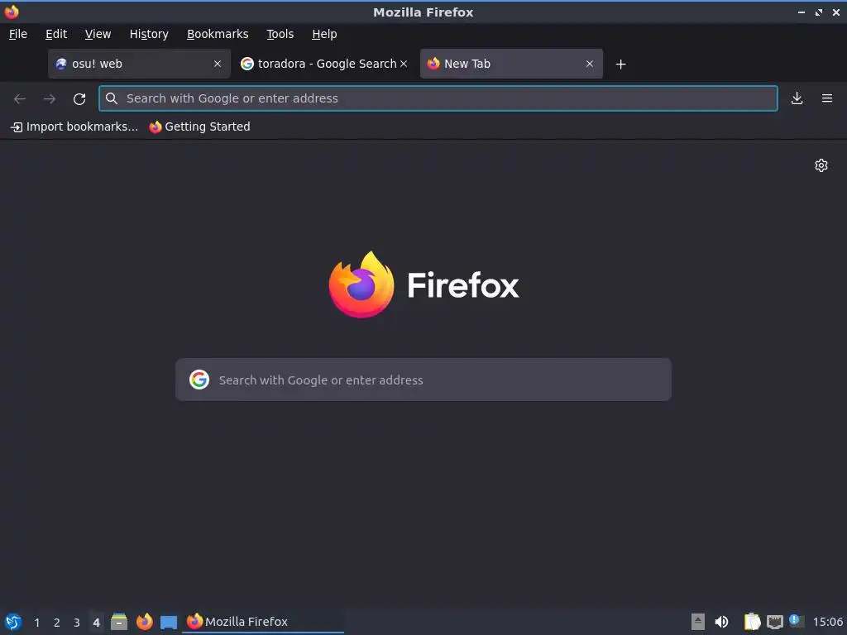The height and width of the screenshot is (635, 847).
Task: Open the Getting Started bookmark
Action: coord(200,127)
